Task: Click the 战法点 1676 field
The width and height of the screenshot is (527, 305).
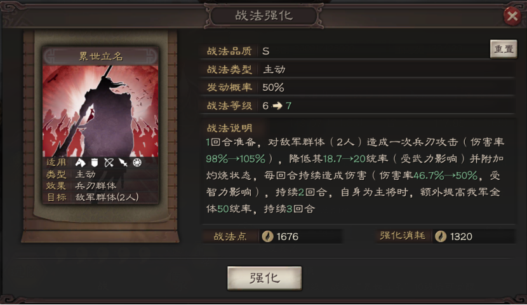Action: point(272,236)
